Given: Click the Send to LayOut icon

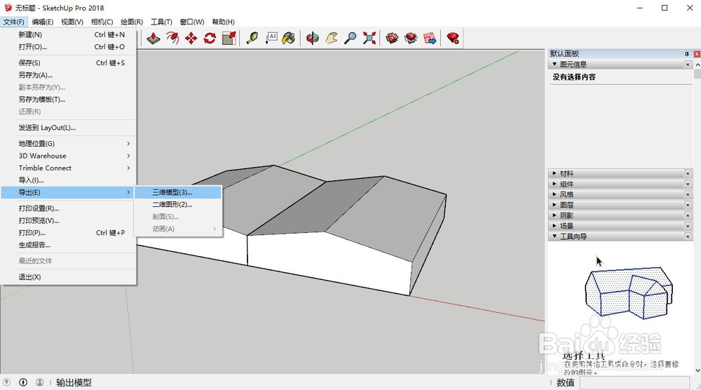Looking at the screenshot, I should [x=430, y=38].
